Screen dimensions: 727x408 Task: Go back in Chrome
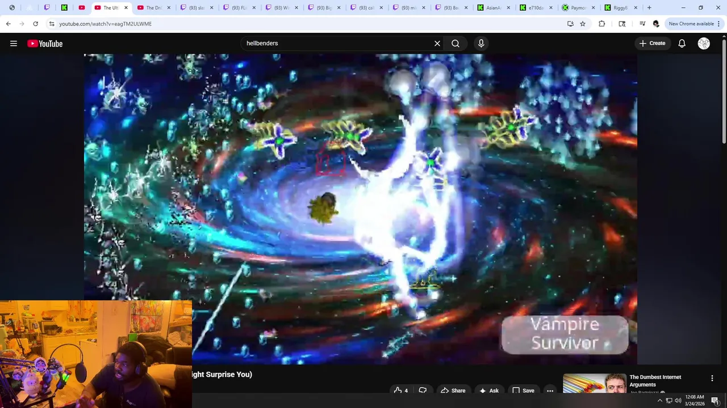pyautogui.click(x=8, y=24)
